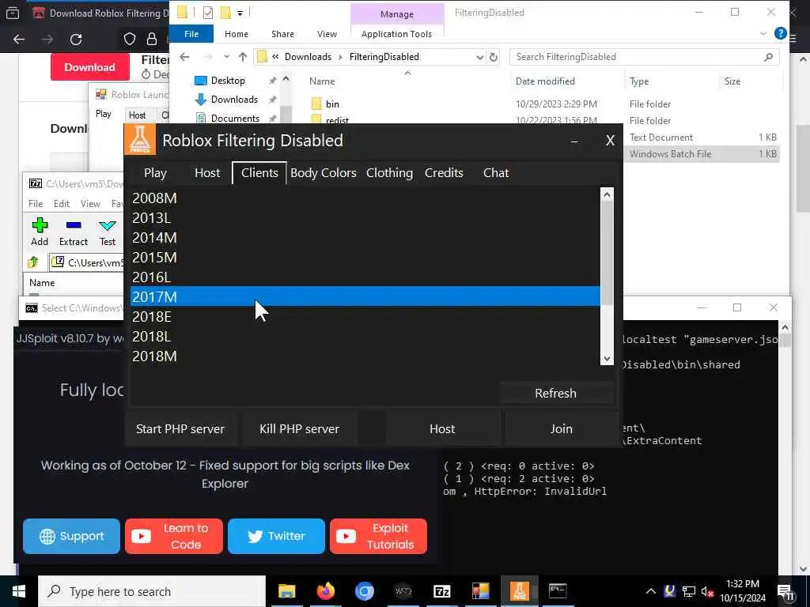810x607 pixels.
Task: Open the Clothing tab
Action: (389, 173)
